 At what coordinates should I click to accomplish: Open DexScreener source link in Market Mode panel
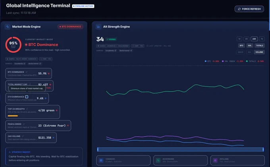pos(35,63)
